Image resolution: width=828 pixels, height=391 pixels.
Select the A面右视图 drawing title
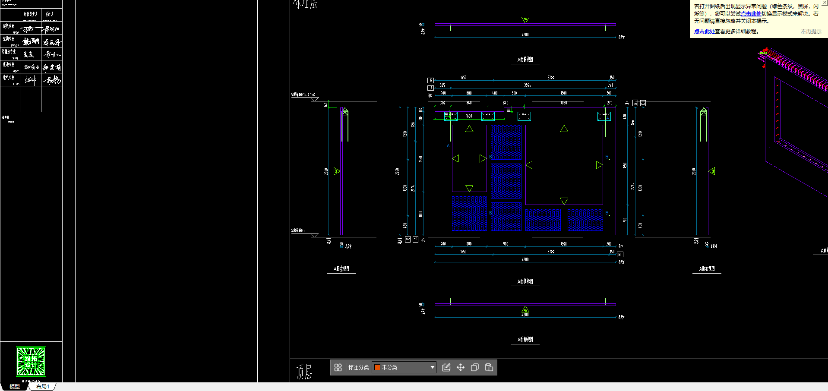[707, 268]
